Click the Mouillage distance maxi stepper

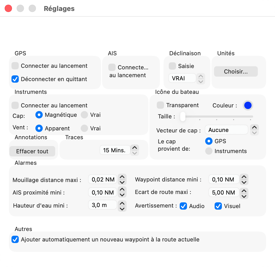(x=122, y=180)
